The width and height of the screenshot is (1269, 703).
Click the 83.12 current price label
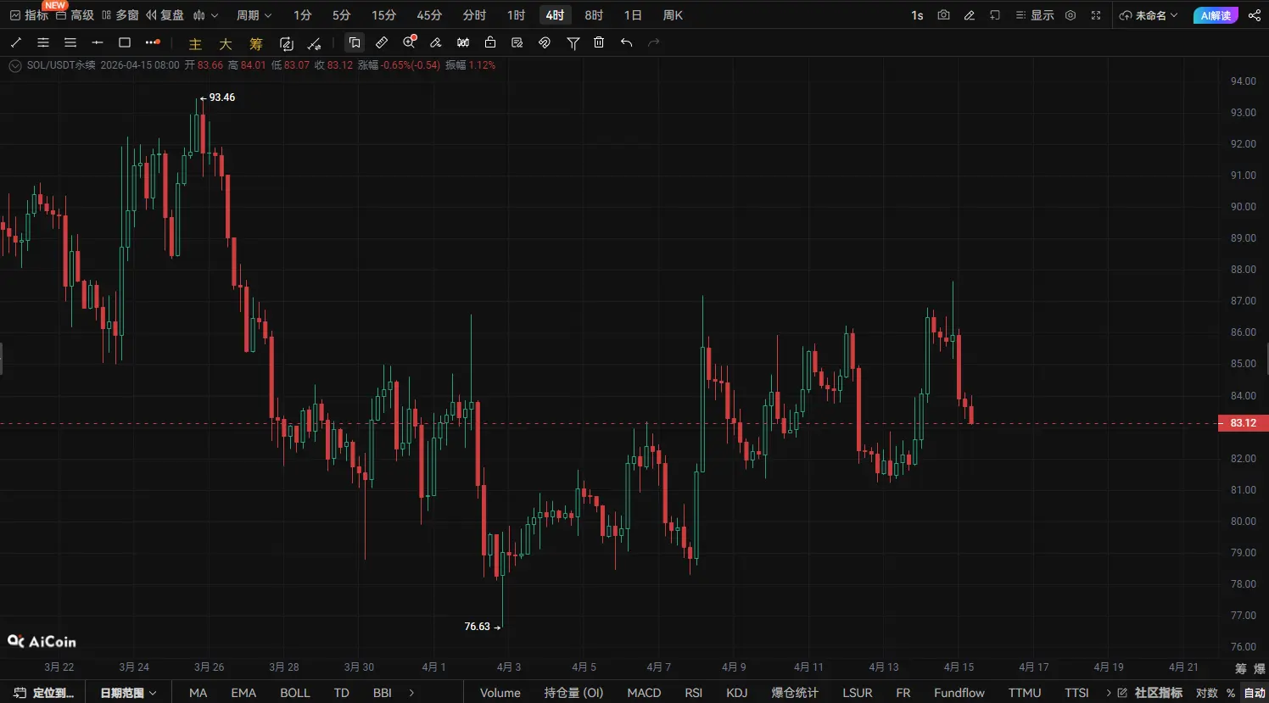1243,423
